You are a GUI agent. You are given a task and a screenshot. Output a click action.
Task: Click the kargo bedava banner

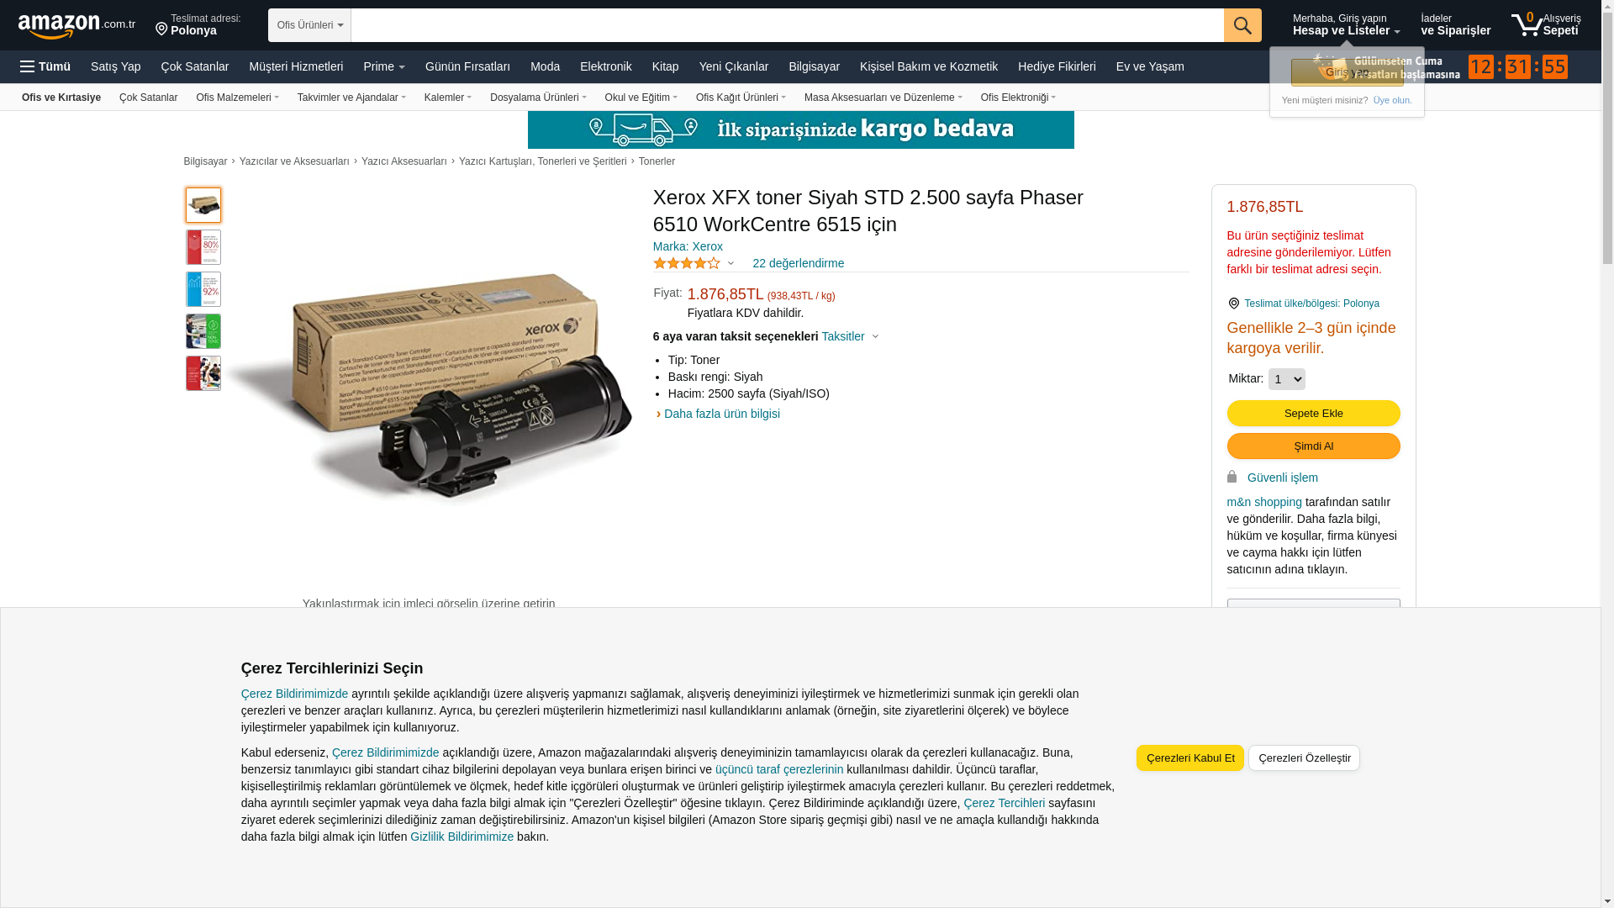click(800, 129)
